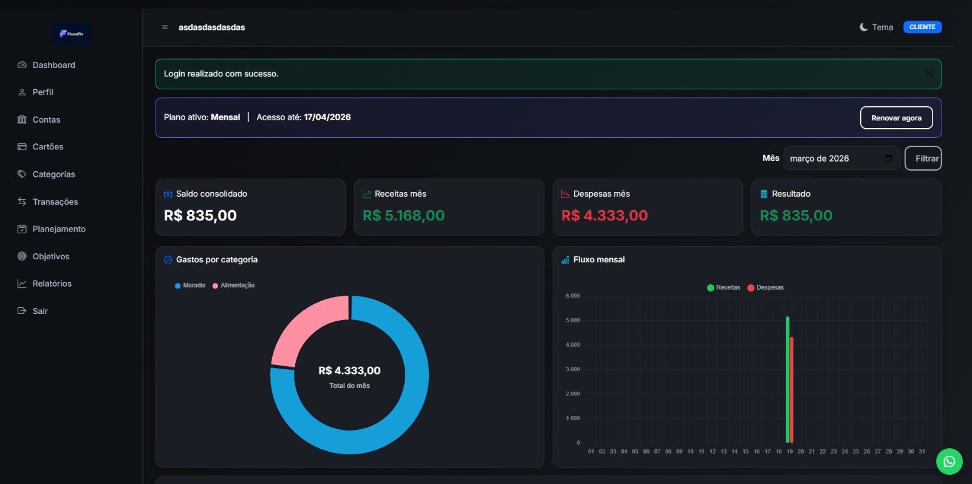Click the R$ 835,00 consolidated balance value

point(200,216)
